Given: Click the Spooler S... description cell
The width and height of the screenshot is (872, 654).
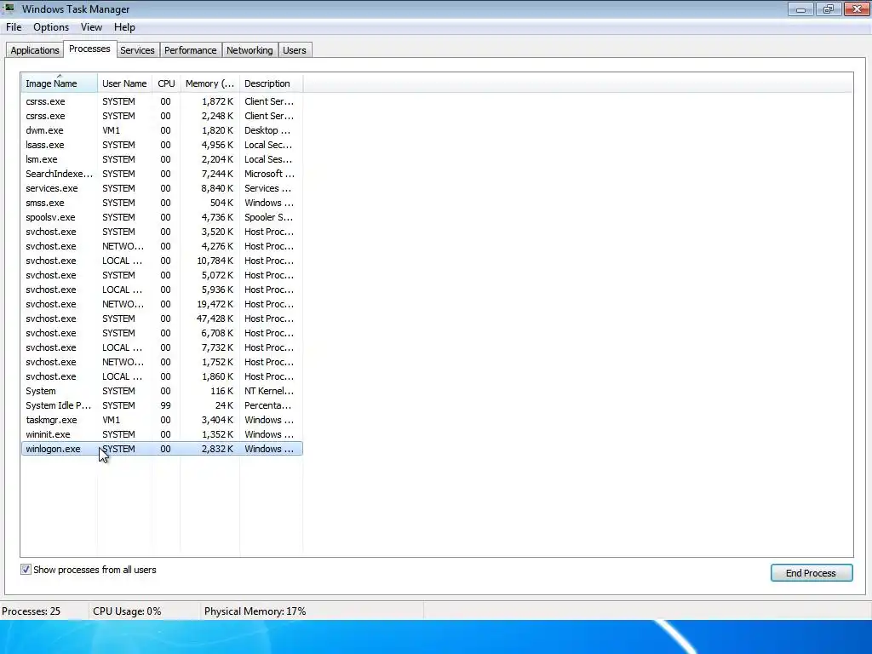Looking at the screenshot, I should [268, 217].
